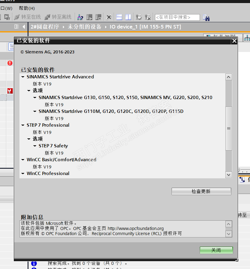Click the red wrench maintenance icon
This screenshot has height=269, width=250.
(x=10, y=91)
